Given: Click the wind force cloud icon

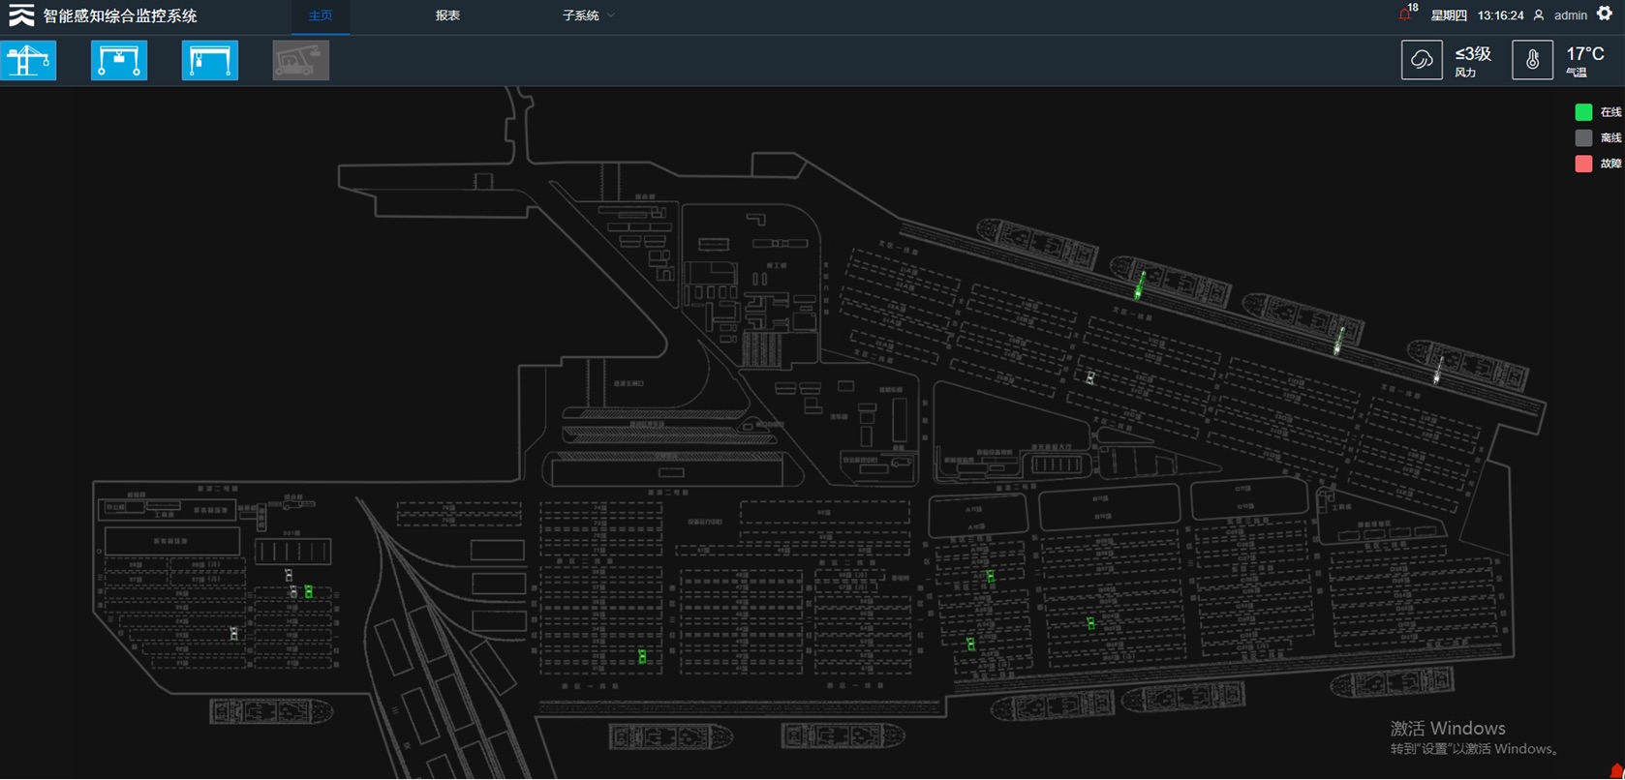Looking at the screenshot, I should 1422,60.
